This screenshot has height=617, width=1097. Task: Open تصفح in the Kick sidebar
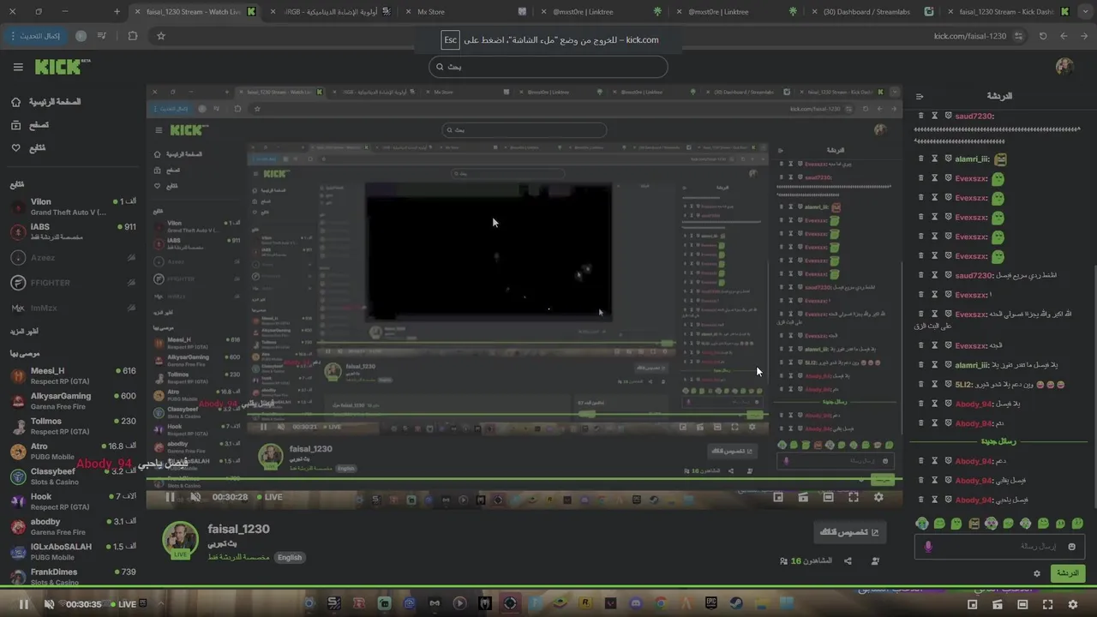pyautogui.click(x=30, y=125)
